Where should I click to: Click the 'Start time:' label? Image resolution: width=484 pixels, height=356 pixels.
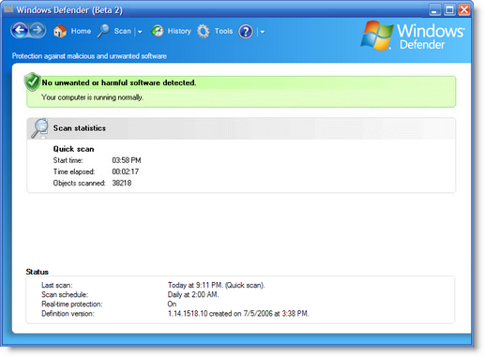pos(68,160)
